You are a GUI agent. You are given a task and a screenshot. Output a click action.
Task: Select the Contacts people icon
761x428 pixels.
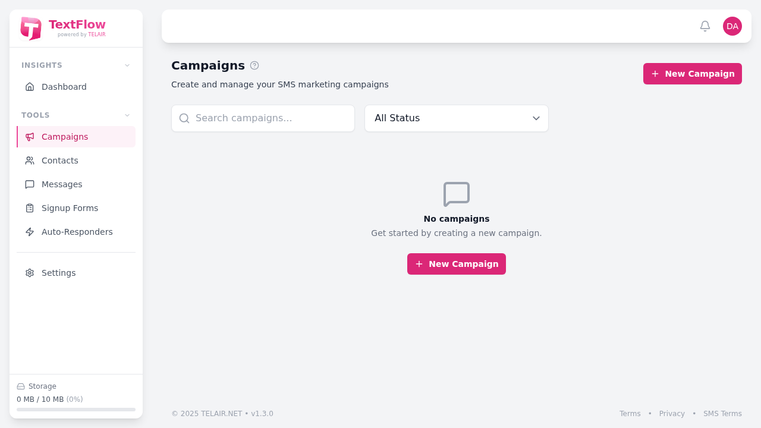point(30,160)
